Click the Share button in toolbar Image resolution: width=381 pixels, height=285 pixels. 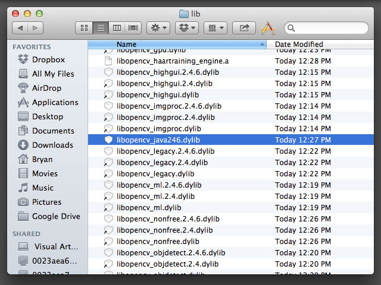point(243,28)
